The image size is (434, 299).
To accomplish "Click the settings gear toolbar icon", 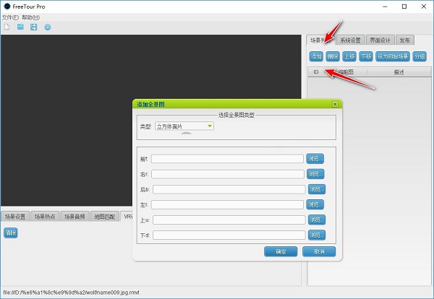I will [x=48, y=27].
